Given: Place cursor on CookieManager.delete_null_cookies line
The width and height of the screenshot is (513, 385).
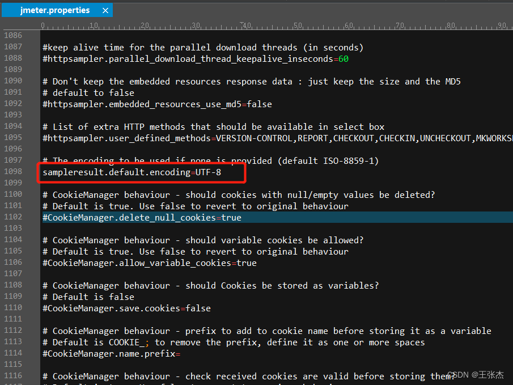Looking at the screenshot, I should pyautogui.click(x=142, y=218).
